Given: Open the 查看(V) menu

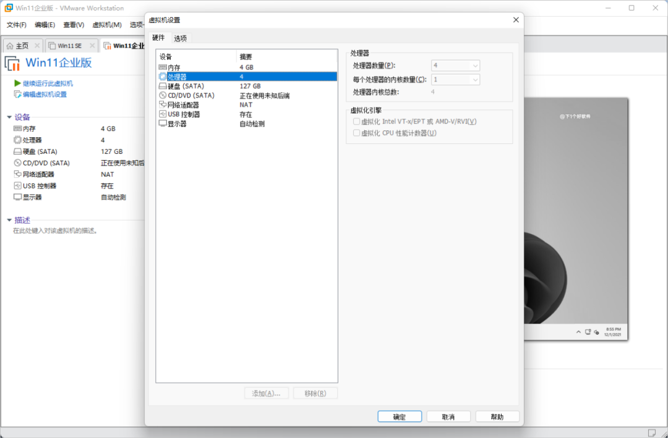Looking at the screenshot, I should pos(74,25).
